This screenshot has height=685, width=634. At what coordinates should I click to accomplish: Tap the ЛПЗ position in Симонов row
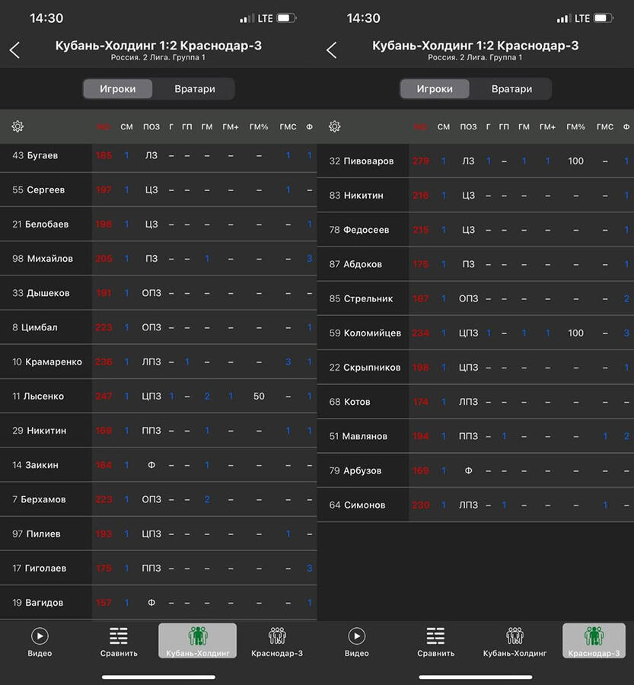468,505
